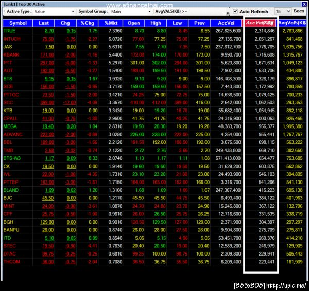The image size is (309, 291).
Task: Click BGH's last price 129.00
Action: click(x=47, y=222)
